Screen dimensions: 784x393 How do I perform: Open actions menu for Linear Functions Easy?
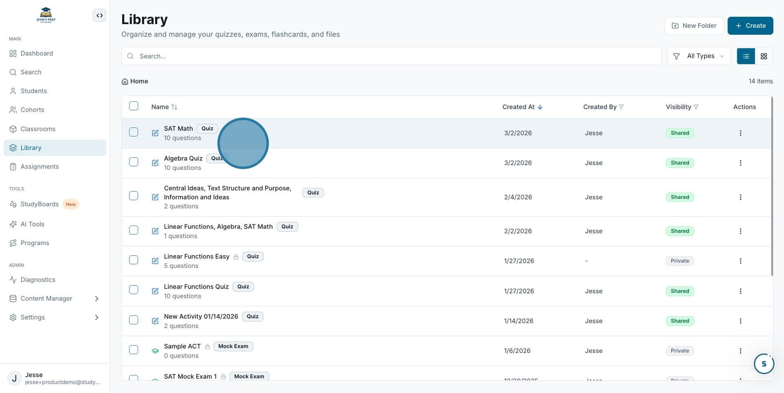pos(740,261)
